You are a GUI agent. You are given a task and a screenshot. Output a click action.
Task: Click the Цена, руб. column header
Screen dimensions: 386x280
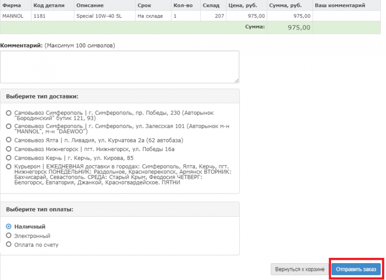247,5
